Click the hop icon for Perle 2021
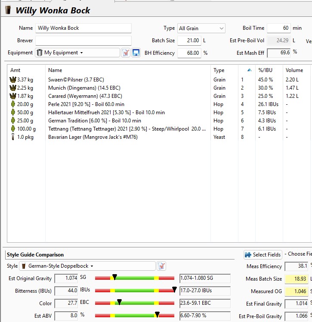This screenshot has height=322, width=312. coord(12,104)
